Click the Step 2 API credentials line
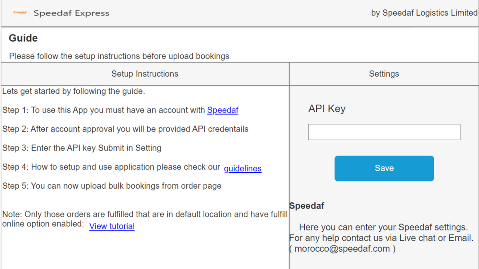 (x=125, y=129)
